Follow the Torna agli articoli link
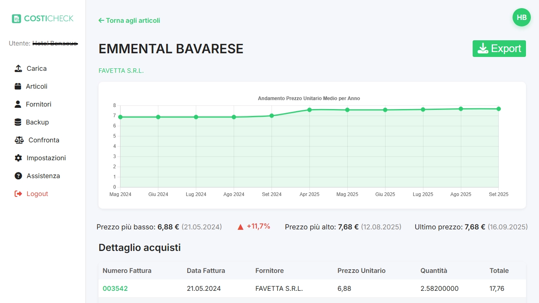The image size is (539, 303). (x=129, y=20)
